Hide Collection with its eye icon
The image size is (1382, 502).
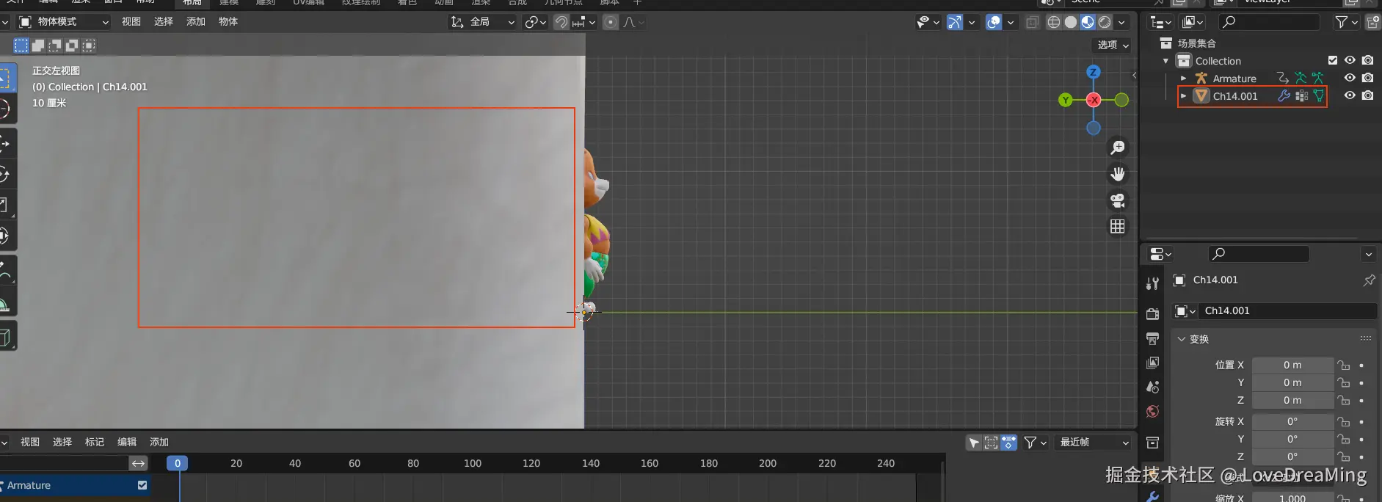coord(1350,60)
